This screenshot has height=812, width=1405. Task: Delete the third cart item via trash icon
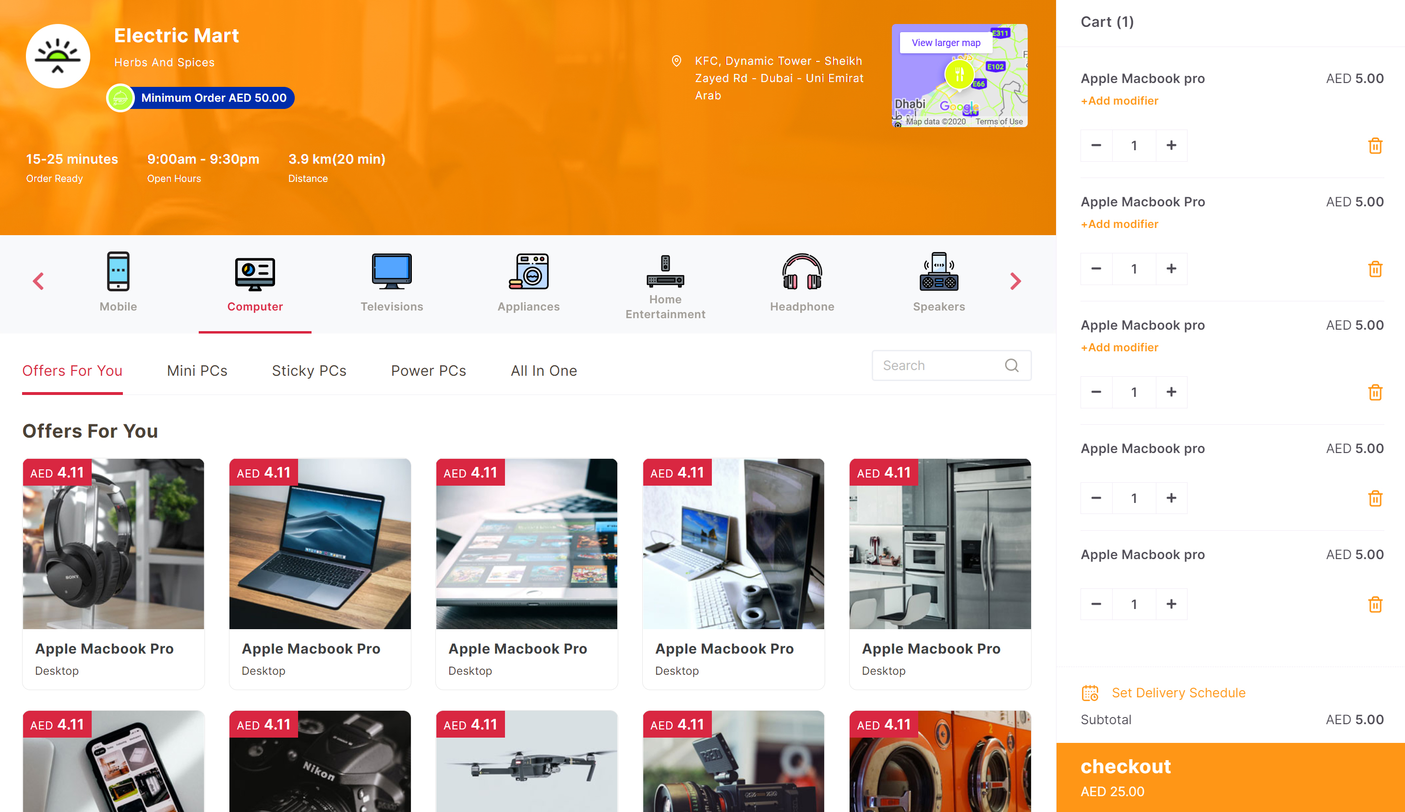1375,393
